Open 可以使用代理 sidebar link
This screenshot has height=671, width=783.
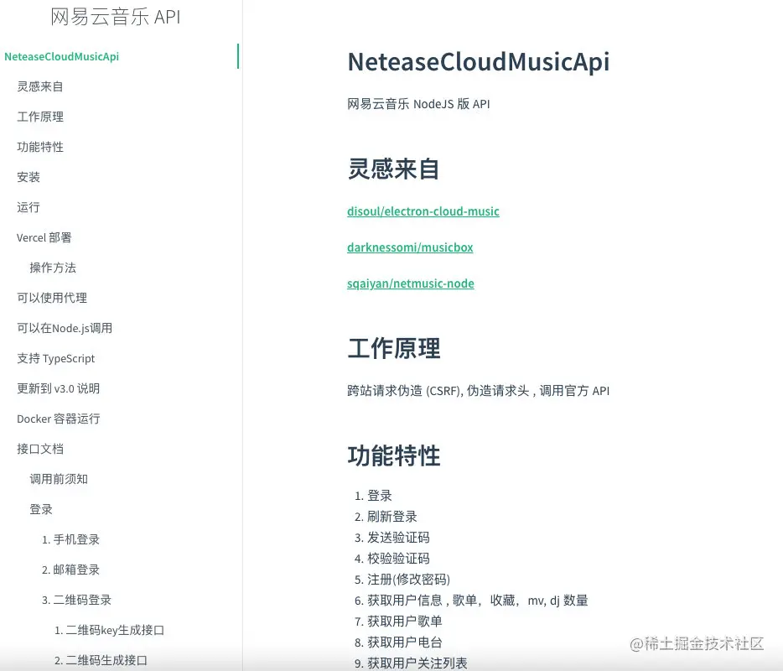pyautogui.click(x=52, y=298)
